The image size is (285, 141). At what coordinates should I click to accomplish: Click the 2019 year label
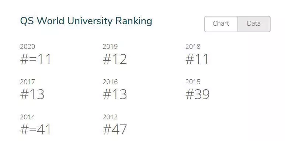(110, 47)
